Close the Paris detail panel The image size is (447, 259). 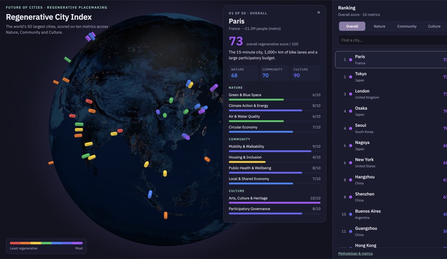pos(319,13)
